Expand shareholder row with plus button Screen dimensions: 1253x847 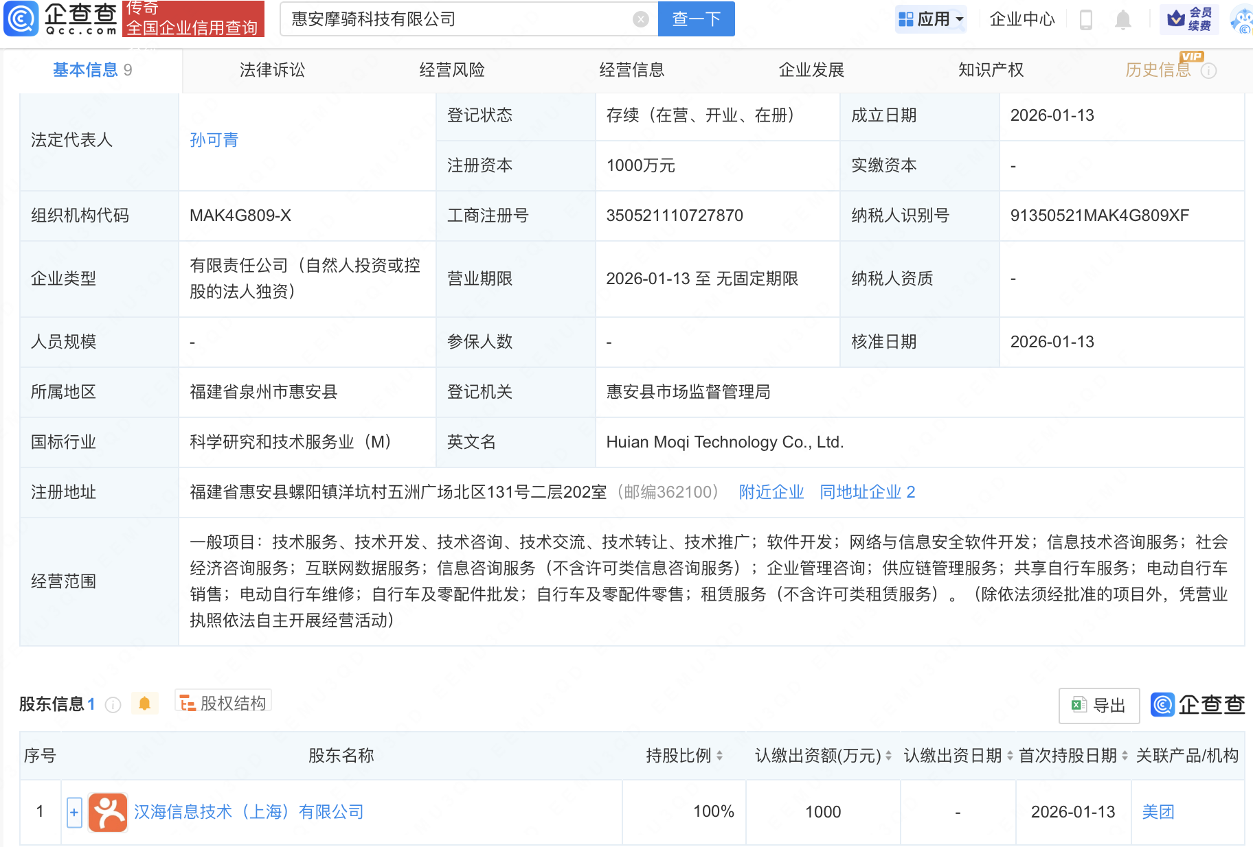click(74, 812)
